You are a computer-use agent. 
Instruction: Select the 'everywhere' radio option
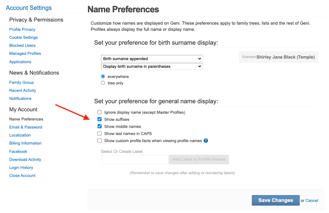point(103,76)
